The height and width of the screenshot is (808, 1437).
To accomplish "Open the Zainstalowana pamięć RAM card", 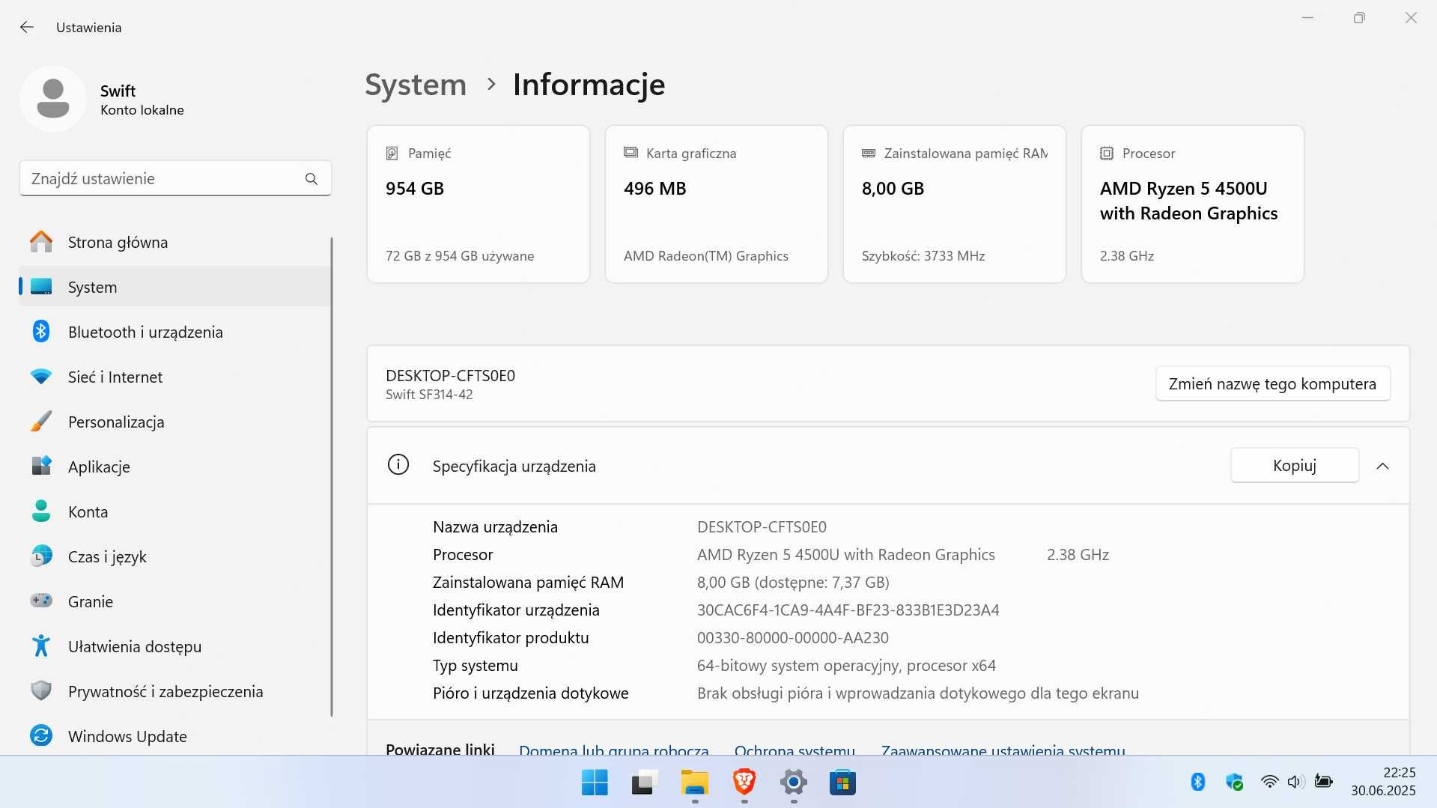I will coord(955,204).
